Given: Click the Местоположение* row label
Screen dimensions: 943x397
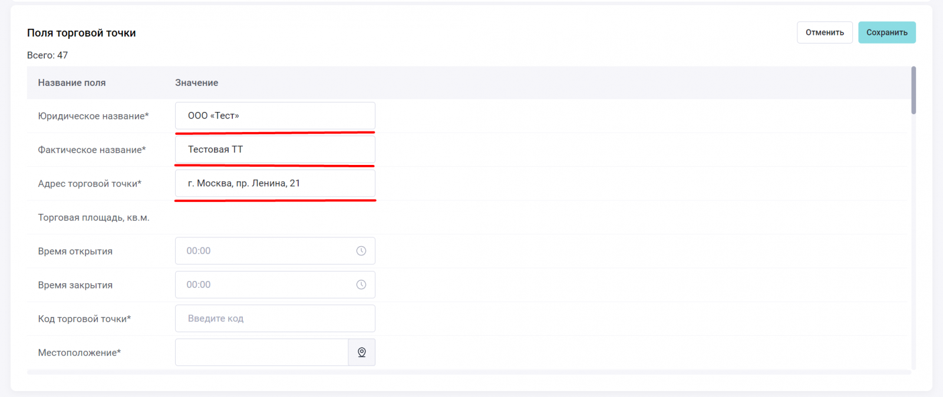Looking at the screenshot, I should pyautogui.click(x=80, y=353).
